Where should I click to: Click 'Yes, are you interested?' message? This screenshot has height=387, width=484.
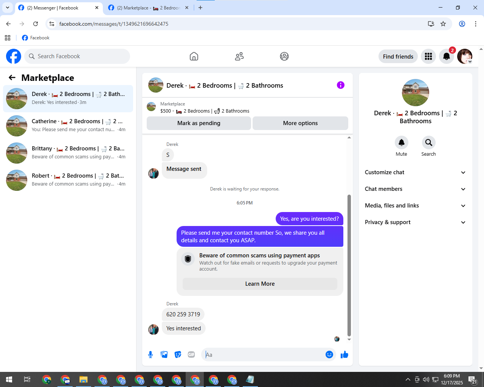point(309,219)
